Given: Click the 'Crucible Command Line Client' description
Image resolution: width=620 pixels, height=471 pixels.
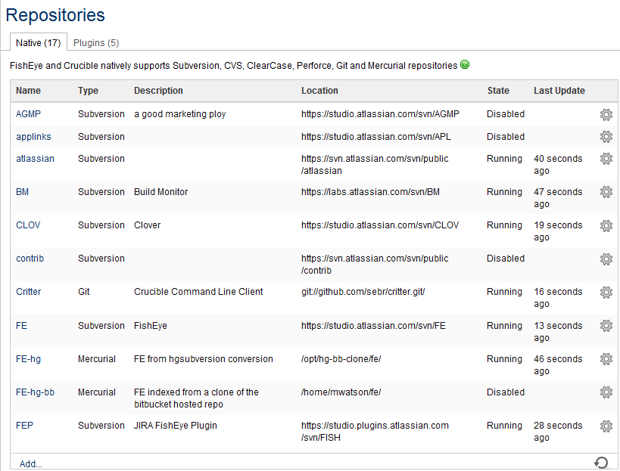Looking at the screenshot, I should [198, 292].
